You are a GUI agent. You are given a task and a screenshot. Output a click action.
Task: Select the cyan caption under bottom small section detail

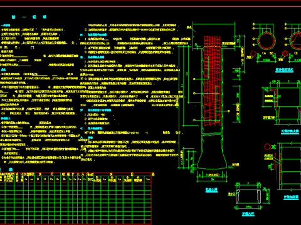248,214
